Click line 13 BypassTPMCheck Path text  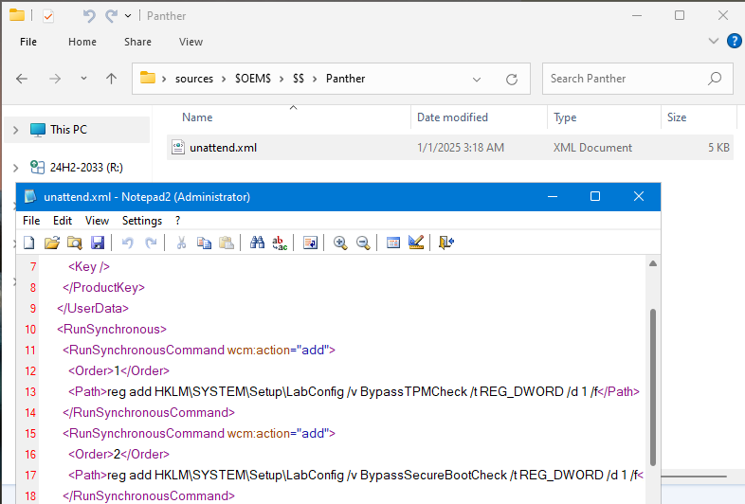click(354, 392)
